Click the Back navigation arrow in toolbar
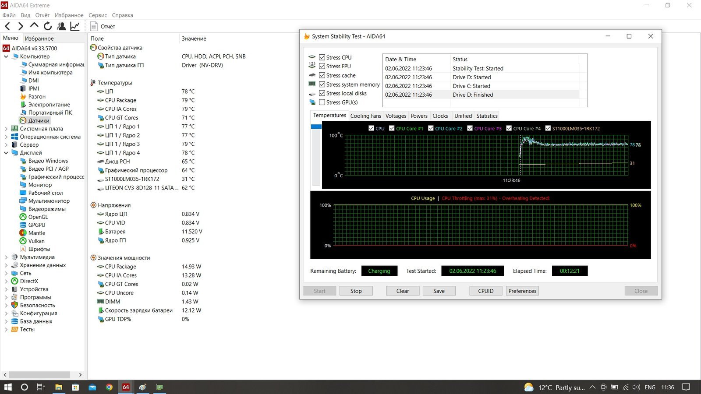701x394 pixels. pyautogui.click(x=7, y=27)
